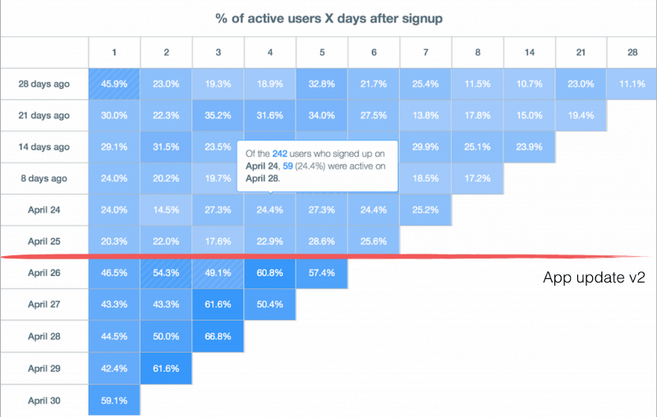
Task: Click the 59.1% cell in the April 30 row
Action: click(x=114, y=399)
